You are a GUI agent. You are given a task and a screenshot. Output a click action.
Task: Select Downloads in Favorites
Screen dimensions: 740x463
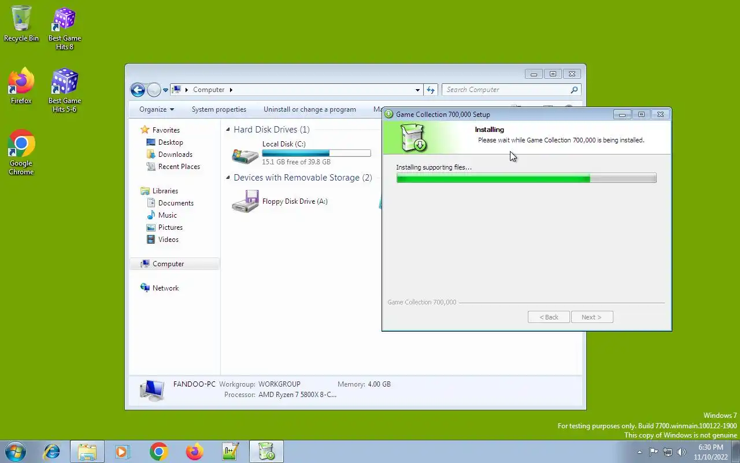click(175, 155)
